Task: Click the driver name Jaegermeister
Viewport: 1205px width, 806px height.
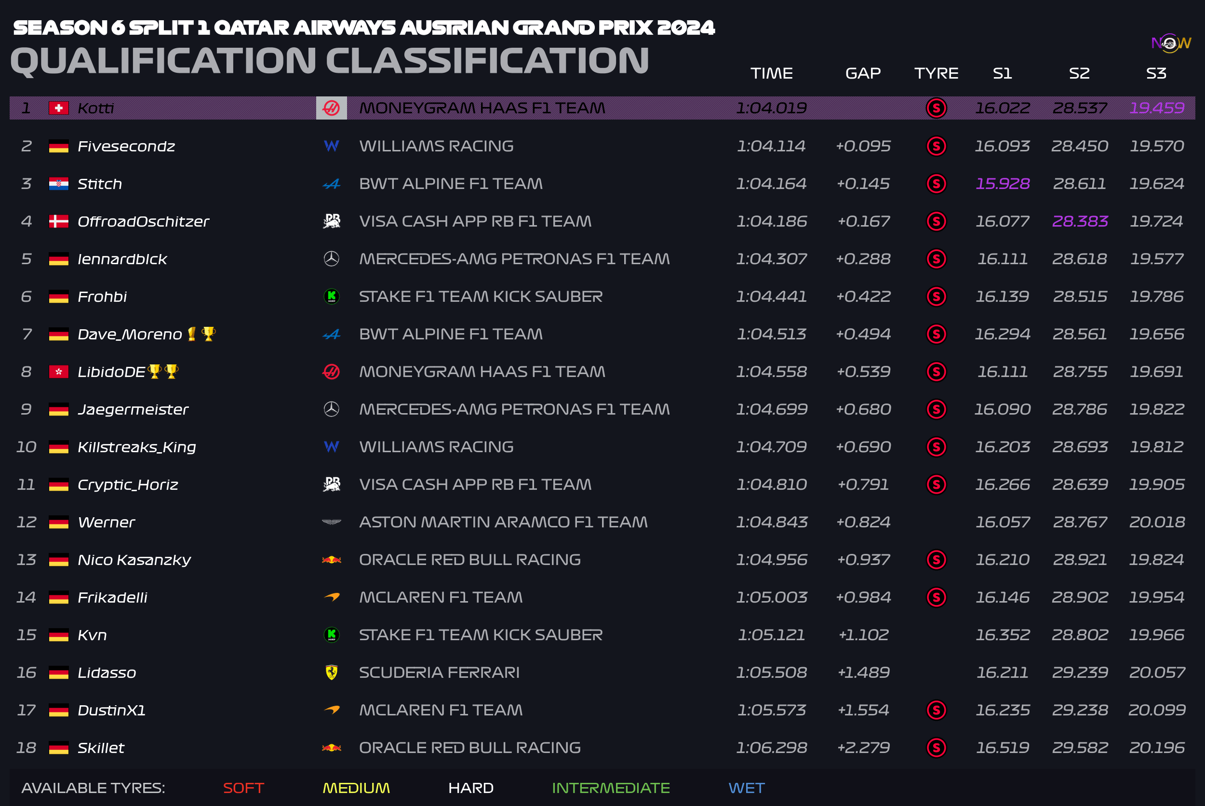Action: pos(133,410)
